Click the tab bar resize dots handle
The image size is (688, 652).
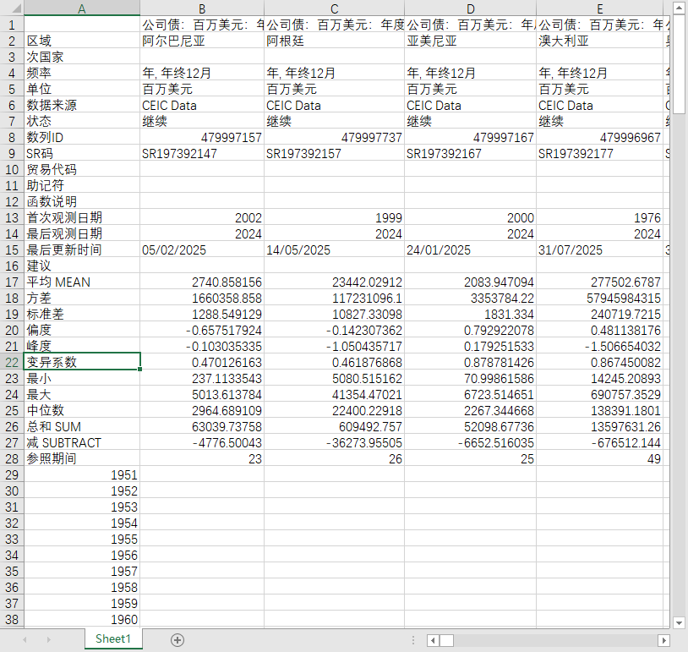point(413,640)
